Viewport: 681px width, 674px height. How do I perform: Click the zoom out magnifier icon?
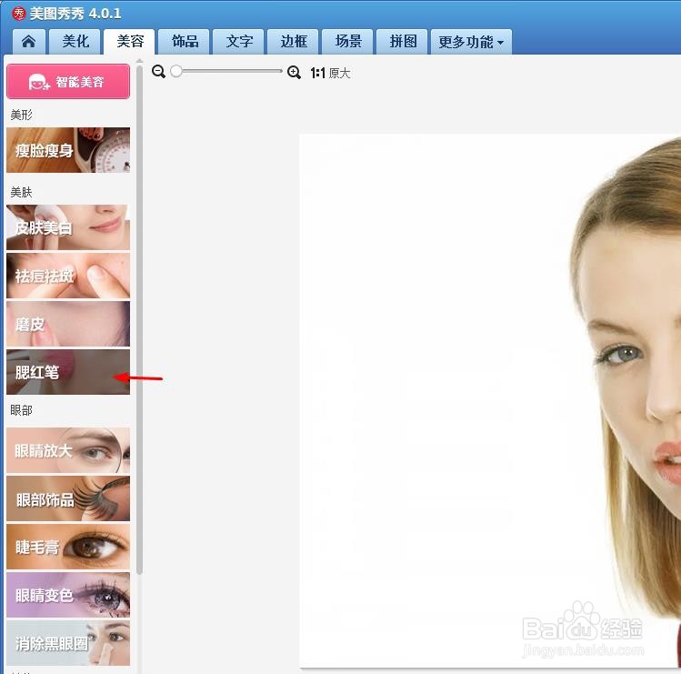(x=158, y=72)
